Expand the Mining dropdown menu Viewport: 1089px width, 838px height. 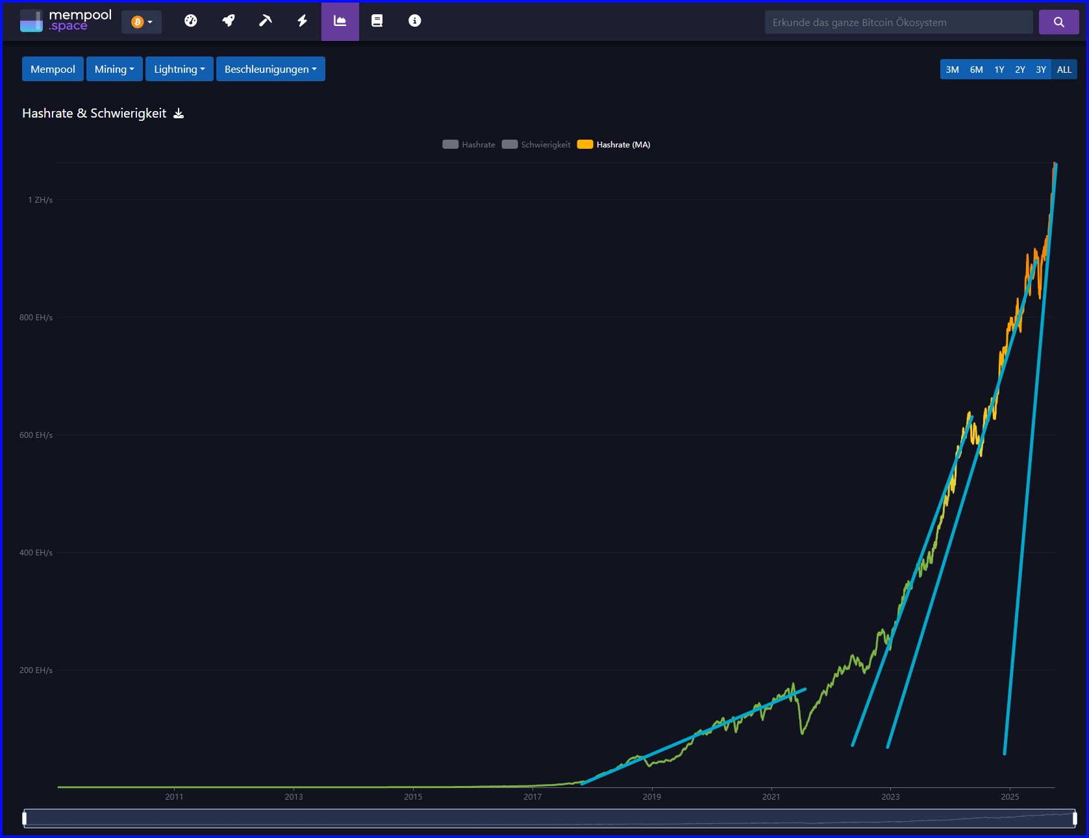click(114, 69)
